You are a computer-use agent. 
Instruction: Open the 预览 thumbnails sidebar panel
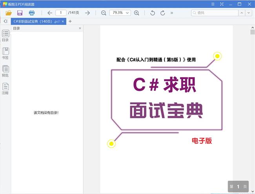click(5, 71)
